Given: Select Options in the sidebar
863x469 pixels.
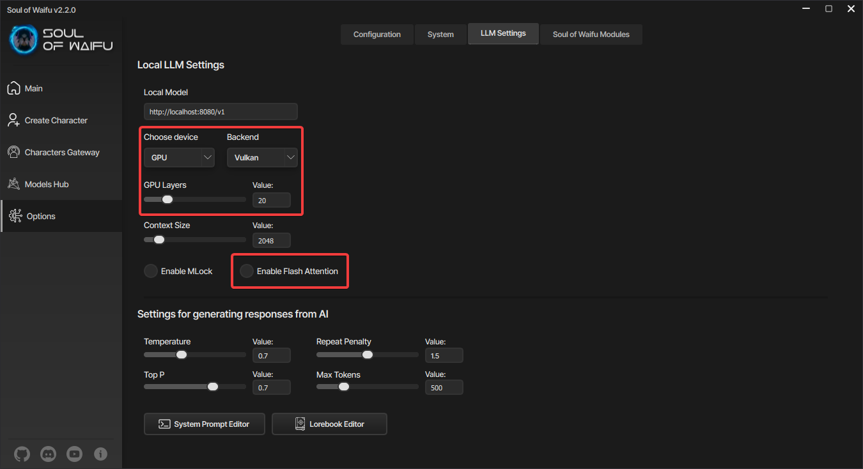Looking at the screenshot, I should pyautogui.click(x=61, y=216).
